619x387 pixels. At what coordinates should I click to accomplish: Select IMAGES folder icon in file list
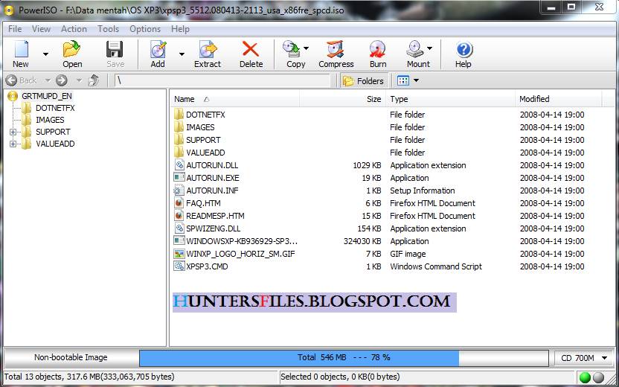(x=179, y=127)
